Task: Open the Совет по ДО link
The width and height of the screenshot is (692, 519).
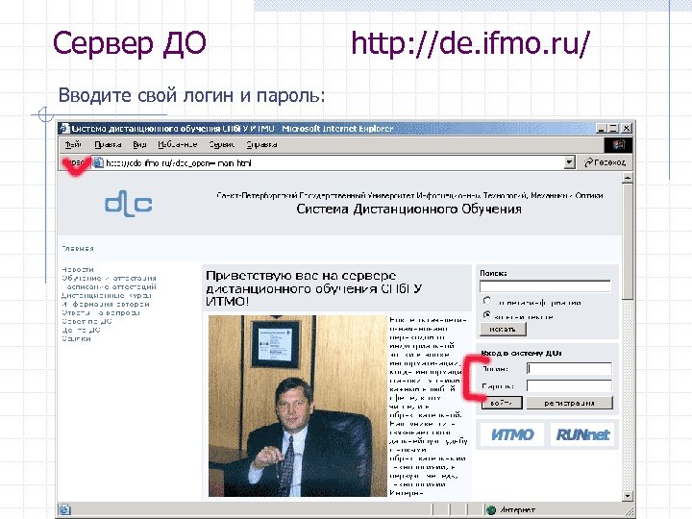Action: pos(86,321)
